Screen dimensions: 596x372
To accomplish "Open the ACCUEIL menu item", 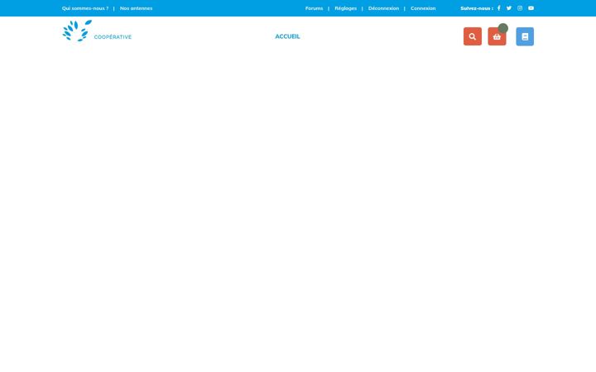I will [x=287, y=36].
